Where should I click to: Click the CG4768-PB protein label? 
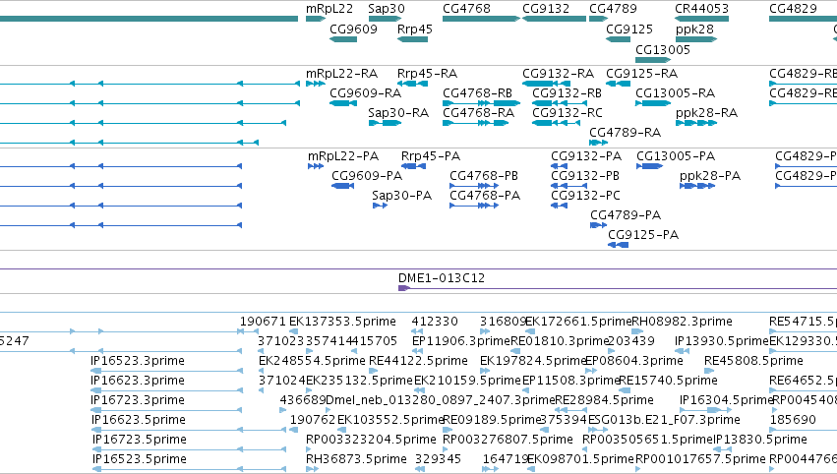484,176
